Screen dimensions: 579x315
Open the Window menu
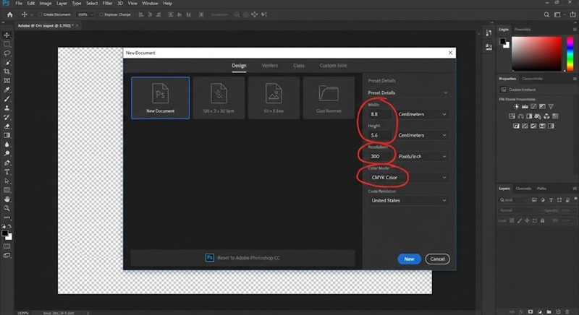(x=150, y=4)
